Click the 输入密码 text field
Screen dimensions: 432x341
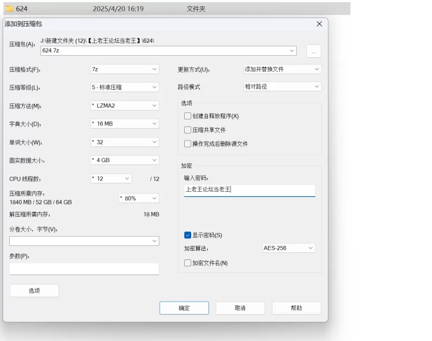click(249, 190)
